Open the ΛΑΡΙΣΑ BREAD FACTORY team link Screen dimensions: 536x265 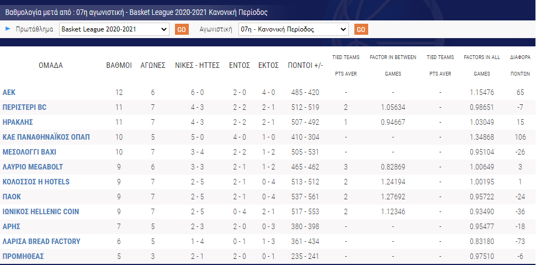point(41,241)
